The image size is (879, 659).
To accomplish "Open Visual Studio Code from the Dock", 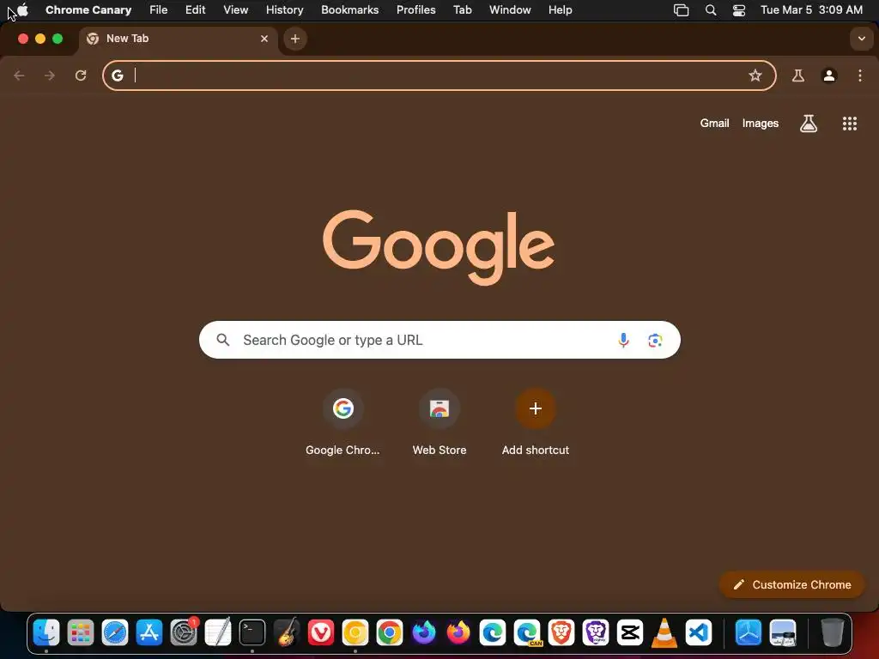I will tap(699, 632).
